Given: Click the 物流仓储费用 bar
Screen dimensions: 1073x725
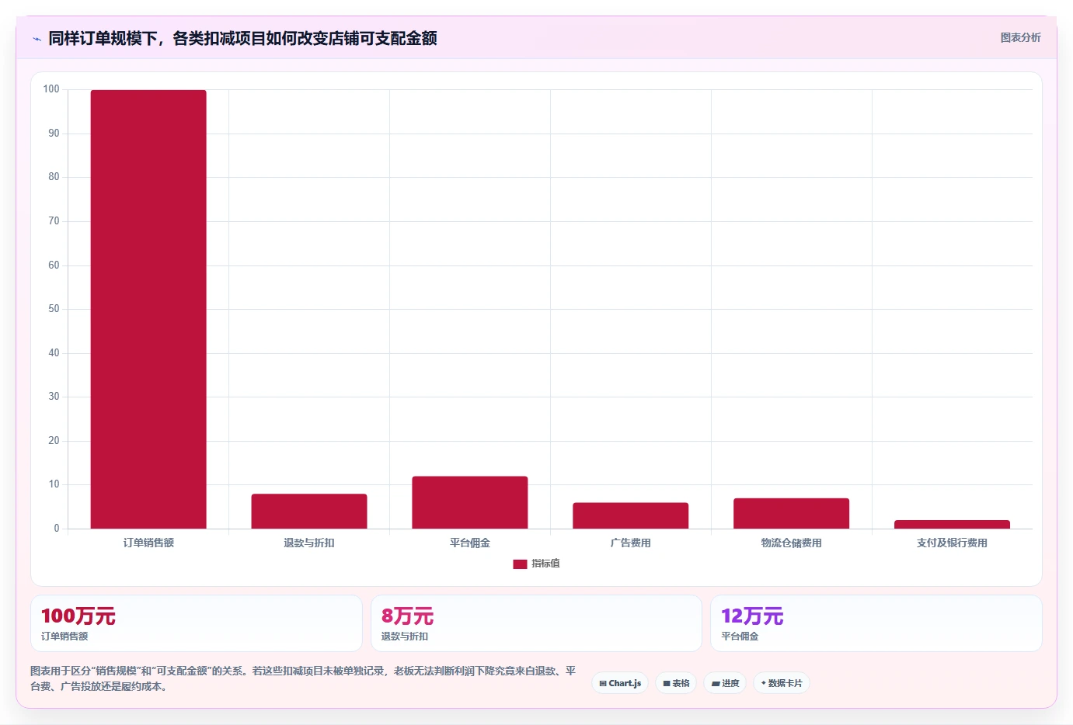Looking at the screenshot, I should (x=791, y=513).
